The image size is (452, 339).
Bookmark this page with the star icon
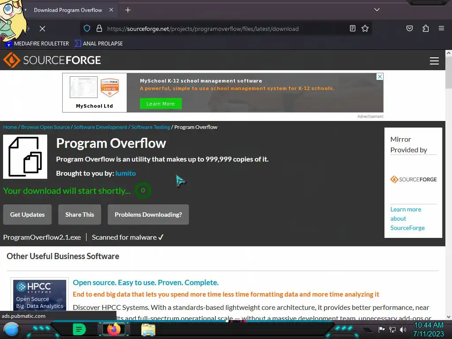tap(365, 28)
